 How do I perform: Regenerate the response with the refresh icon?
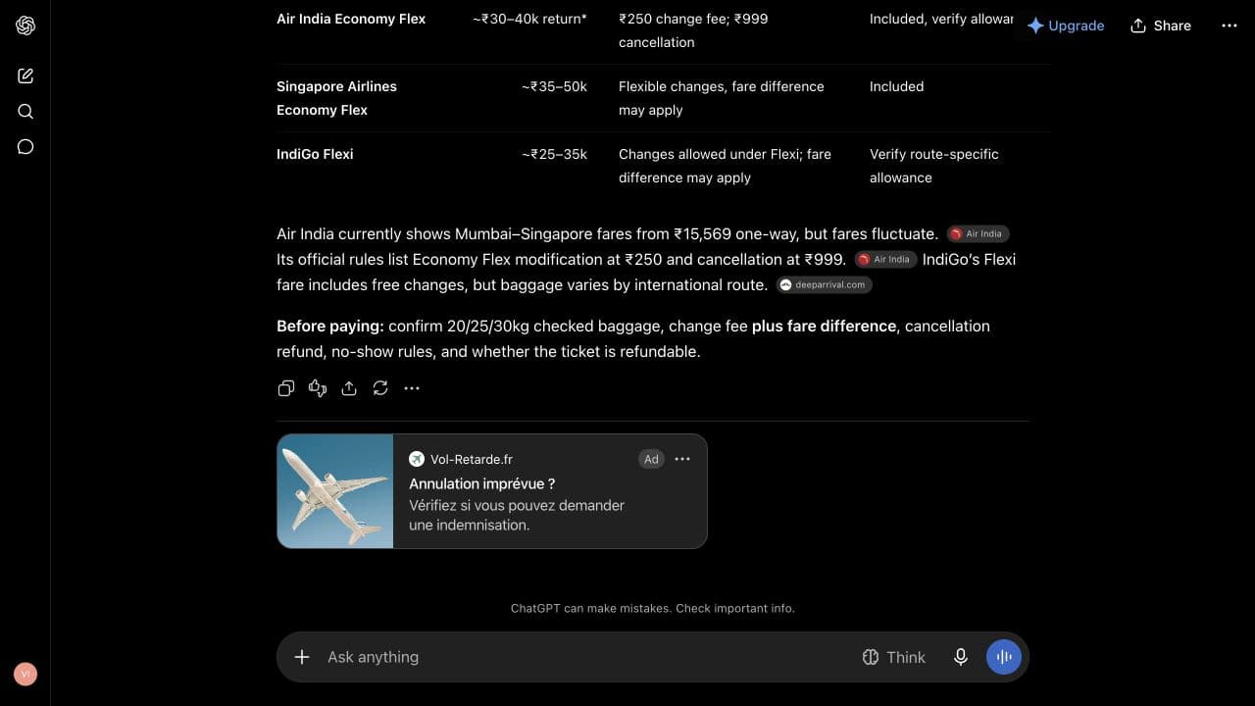[380, 388]
